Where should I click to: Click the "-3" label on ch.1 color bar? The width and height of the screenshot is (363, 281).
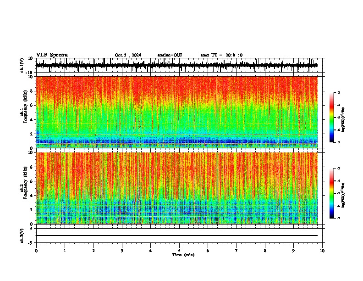coord(338,92)
